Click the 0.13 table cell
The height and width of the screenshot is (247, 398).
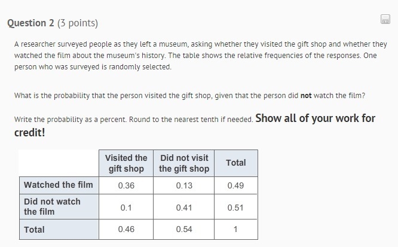(x=184, y=185)
